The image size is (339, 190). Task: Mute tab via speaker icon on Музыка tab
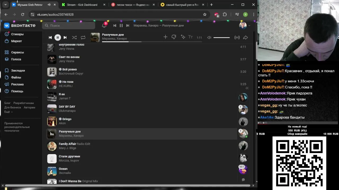pos(49,5)
